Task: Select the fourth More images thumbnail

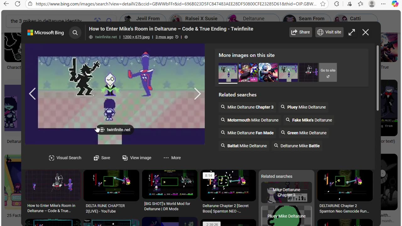Action: pyautogui.click(x=288, y=73)
